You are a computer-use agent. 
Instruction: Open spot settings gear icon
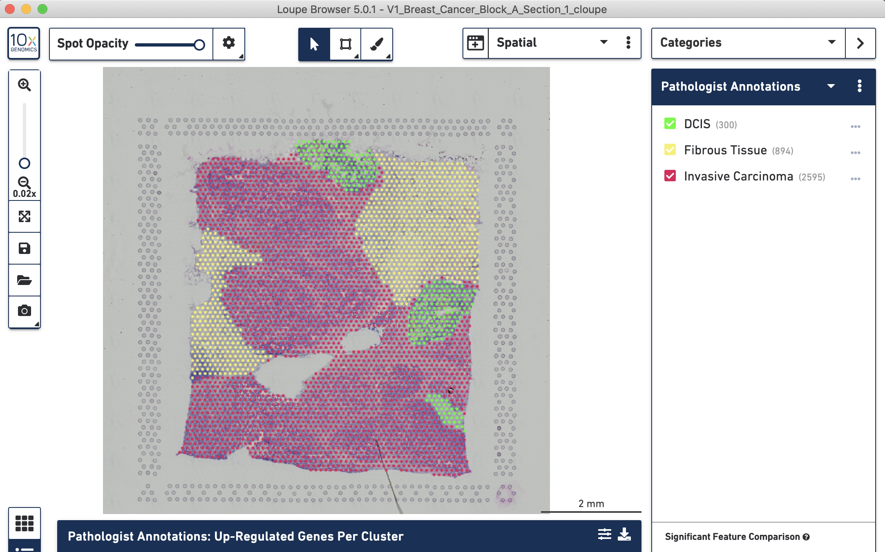(x=229, y=43)
